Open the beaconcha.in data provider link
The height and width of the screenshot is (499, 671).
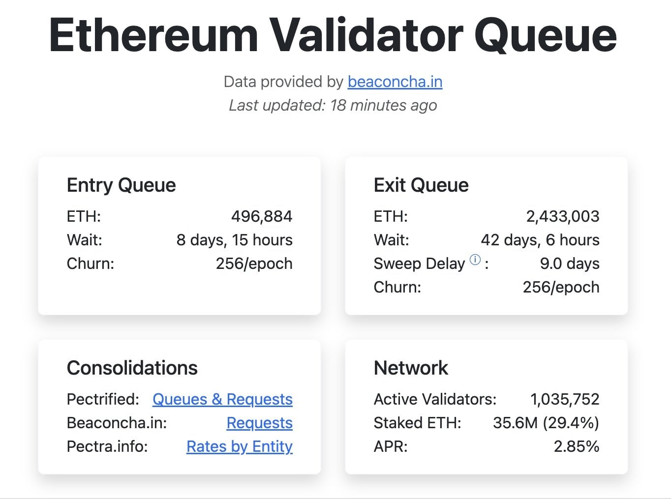pos(395,82)
